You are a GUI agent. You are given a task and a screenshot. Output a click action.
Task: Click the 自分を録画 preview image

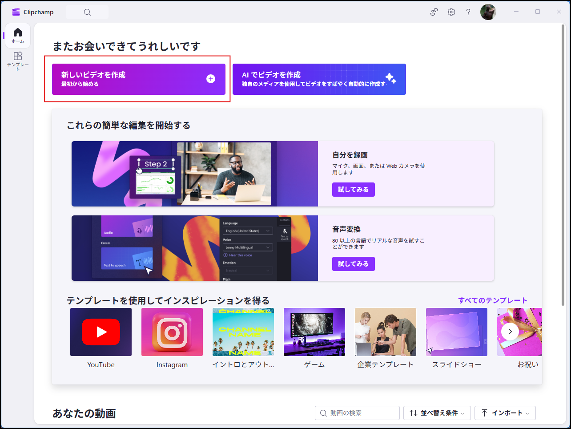point(195,174)
